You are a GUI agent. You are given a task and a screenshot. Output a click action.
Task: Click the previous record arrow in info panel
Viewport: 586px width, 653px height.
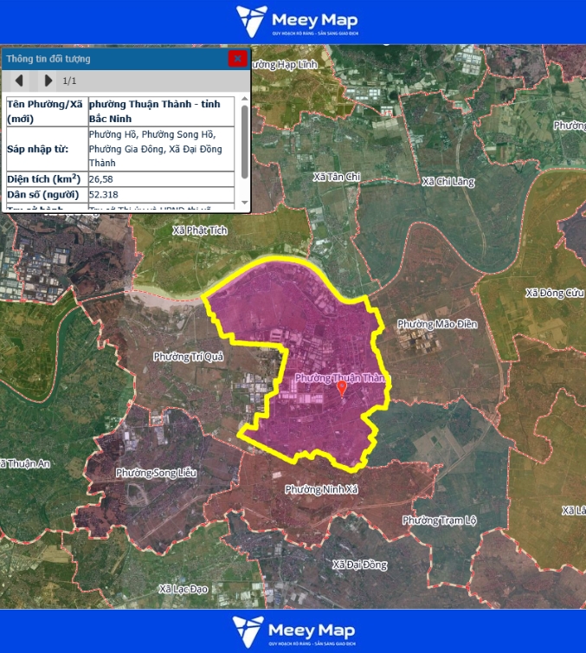(x=19, y=81)
